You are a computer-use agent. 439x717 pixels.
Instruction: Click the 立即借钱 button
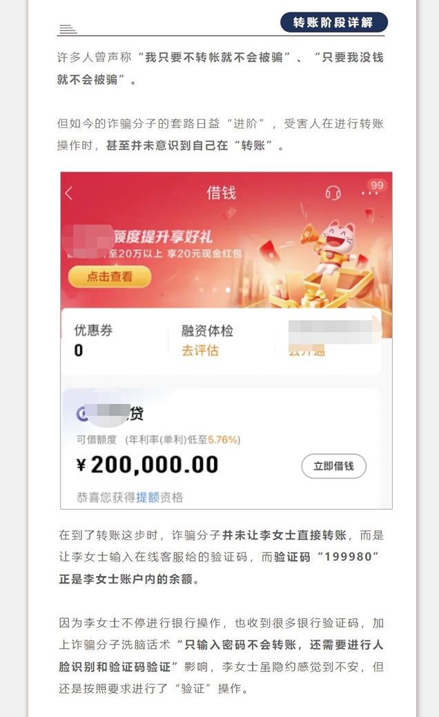[333, 466]
